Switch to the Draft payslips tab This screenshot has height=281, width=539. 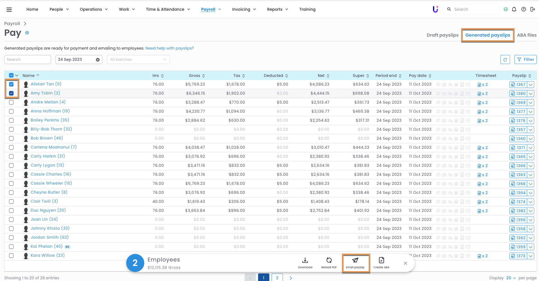point(442,35)
